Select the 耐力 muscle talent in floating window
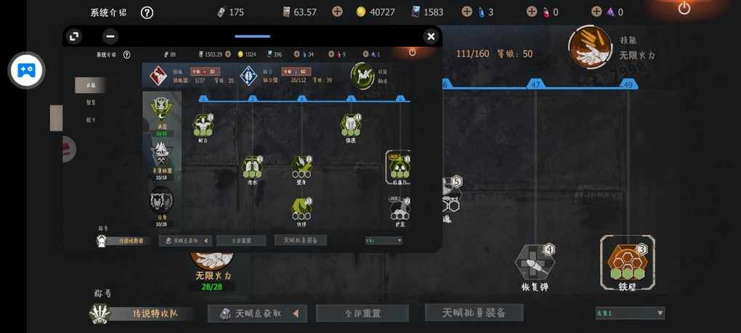The height and width of the screenshot is (333, 741). coord(203,125)
